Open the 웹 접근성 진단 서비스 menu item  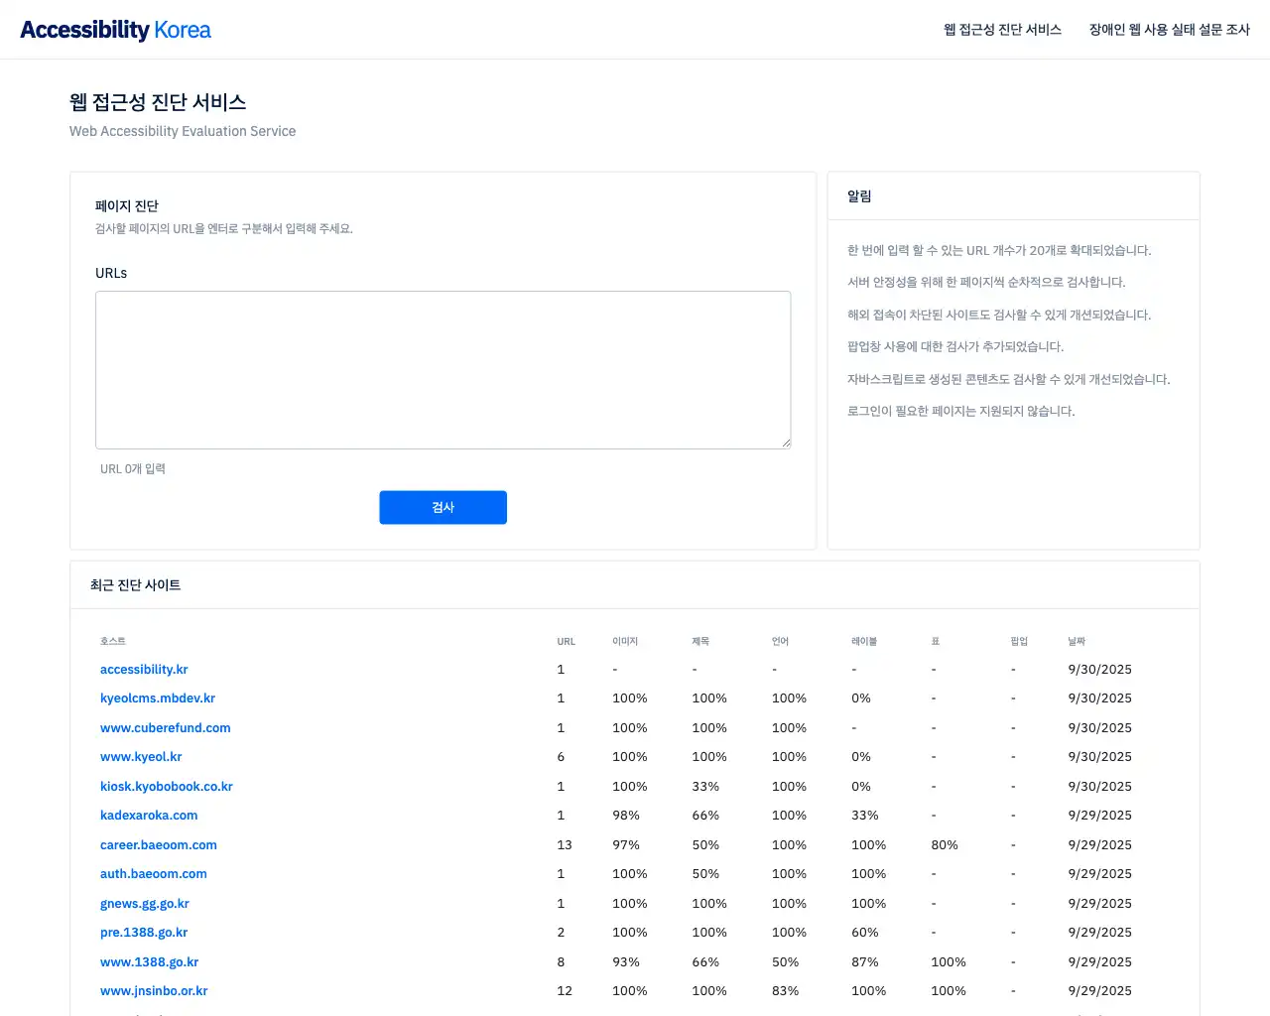click(x=1002, y=30)
